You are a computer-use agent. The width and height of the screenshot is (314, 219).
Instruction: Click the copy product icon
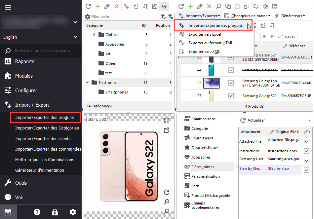point(228,6)
